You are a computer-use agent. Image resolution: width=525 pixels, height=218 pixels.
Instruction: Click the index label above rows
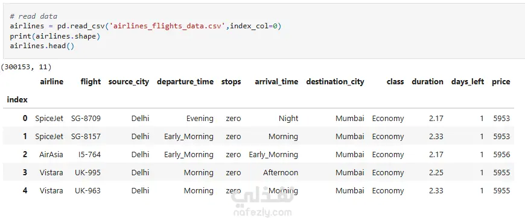(17, 99)
